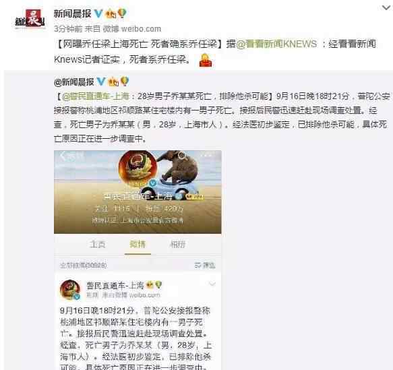Click the 警民直通车-上海 small avatar in screenshot
Image resolution: width=393 pixels, height=370 pixels.
coord(70,290)
